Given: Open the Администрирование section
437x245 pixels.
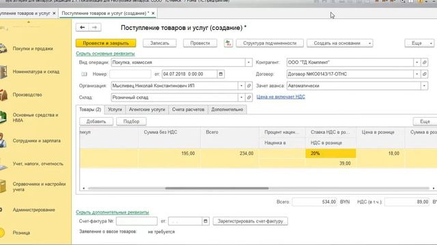Looking at the screenshot, I should pos(33,210).
